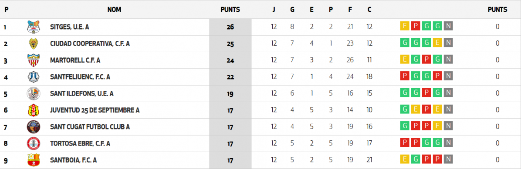
Task: Click the Santboia F.C. A team crest
Action: (x=33, y=160)
